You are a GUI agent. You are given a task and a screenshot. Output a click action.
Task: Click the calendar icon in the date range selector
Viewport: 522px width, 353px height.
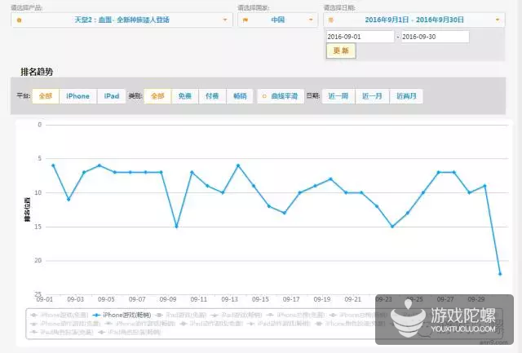click(x=330, y=20)
